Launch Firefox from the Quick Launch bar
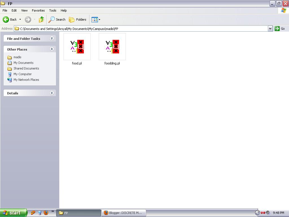Screen dimensions: 289x217 coord(46,213)
